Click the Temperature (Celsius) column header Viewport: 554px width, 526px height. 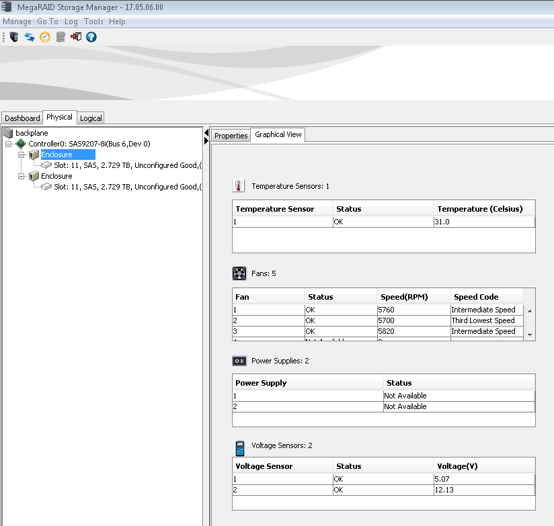click(484, 209)
